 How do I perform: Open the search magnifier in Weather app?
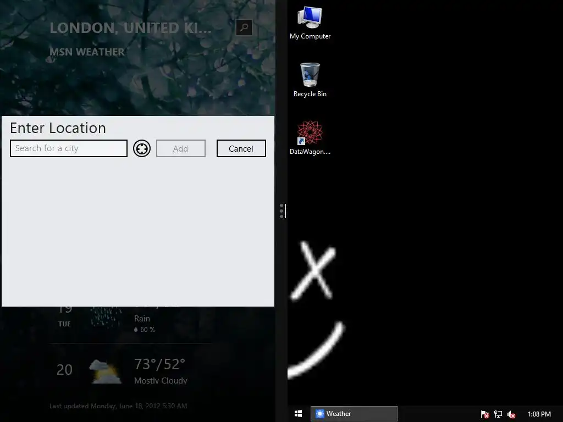pos(244,27)
